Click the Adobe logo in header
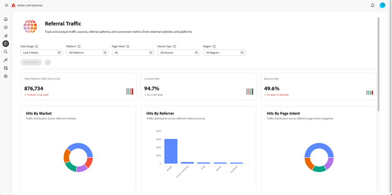This screenshot has height=195, width=392. [x=14, y=5]
